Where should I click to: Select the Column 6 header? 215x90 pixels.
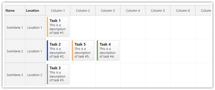click(x=183, y=10)
